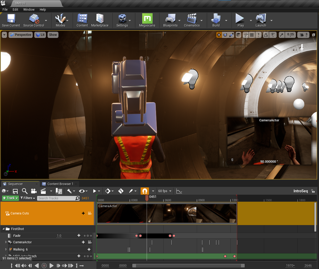The image size is (319, 269).
Task: Expand the CameraActor track in sequencer
Action: [x=6, y=242]
